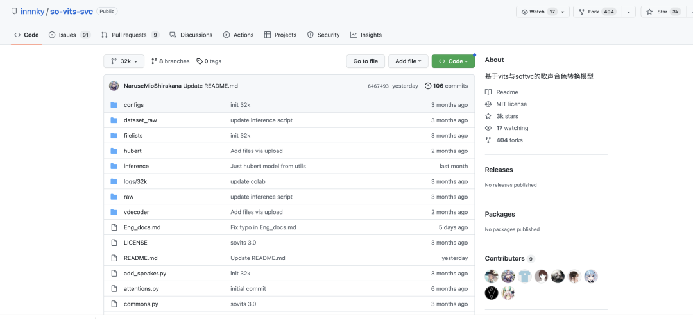This screenshot has height=319, width=693.
Task: Open the 'Fix typo in Eng_docs.md' commit message
Action: point(263,227)
